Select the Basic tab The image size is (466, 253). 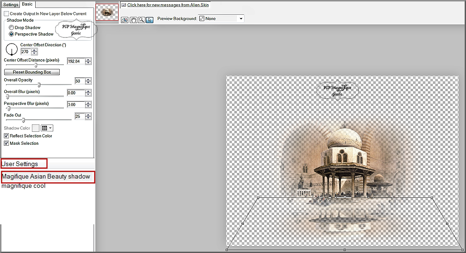pos(28,5)
